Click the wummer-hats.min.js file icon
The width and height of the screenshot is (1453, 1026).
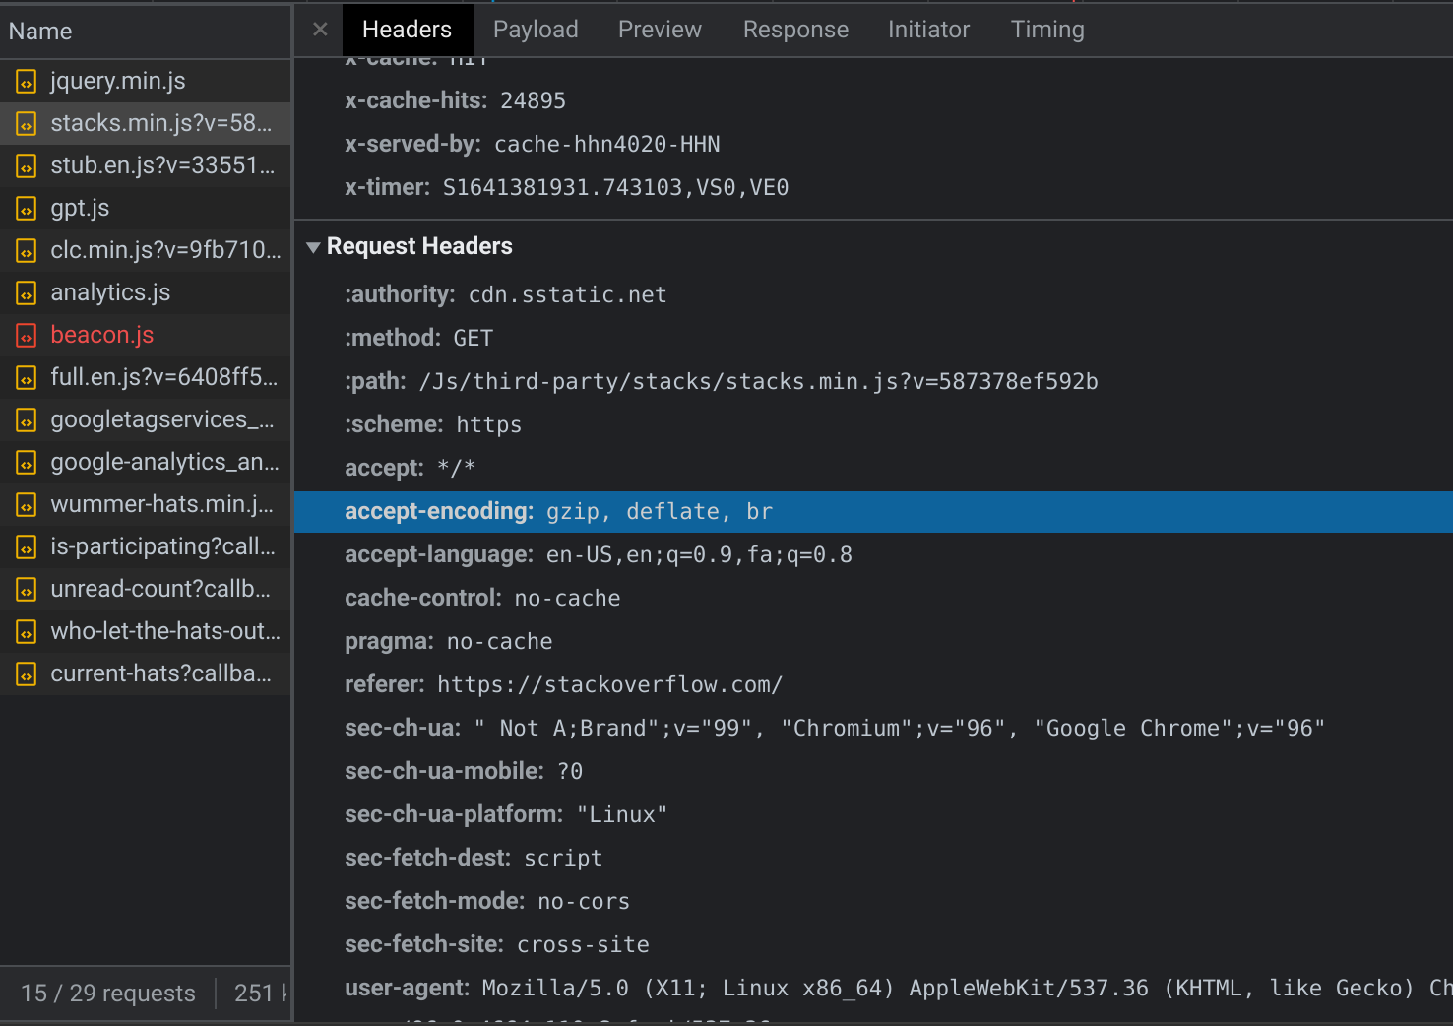tap(27, 505)
